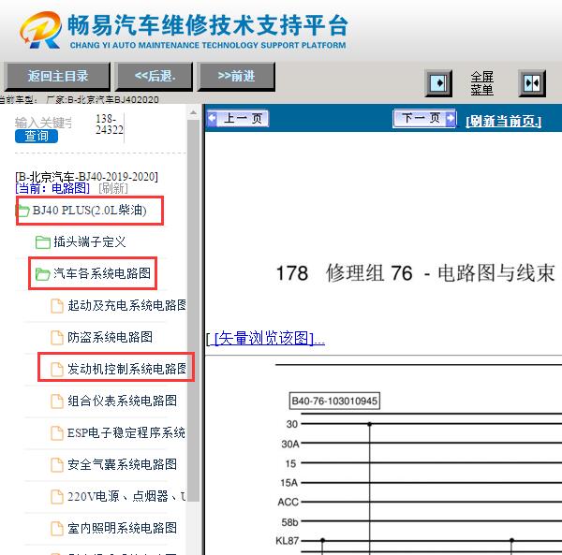Click the page icon beside 室内照明系统电路图
The width and height of the screenshot is (562, 555).
(x=57, y=529)
